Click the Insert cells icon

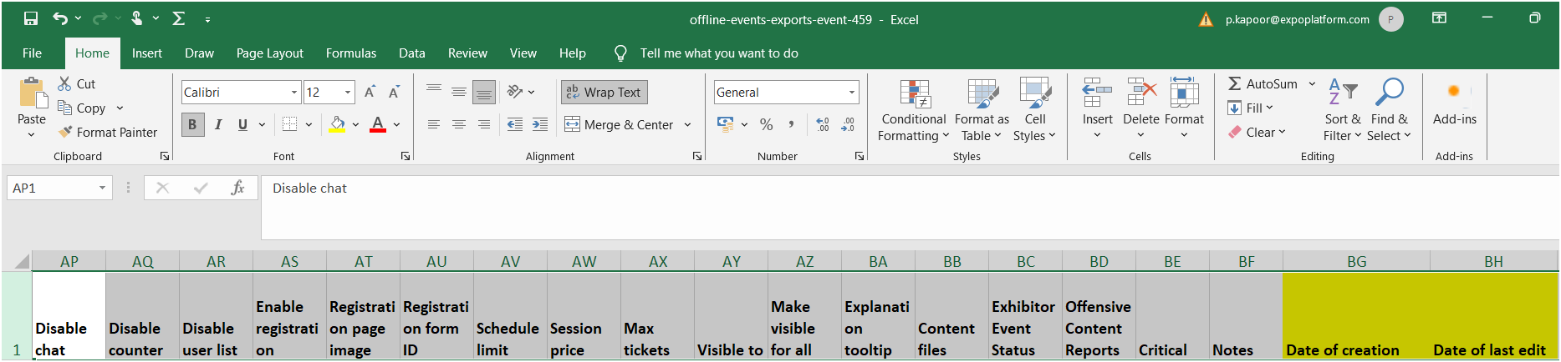[x=1097, y=93]
